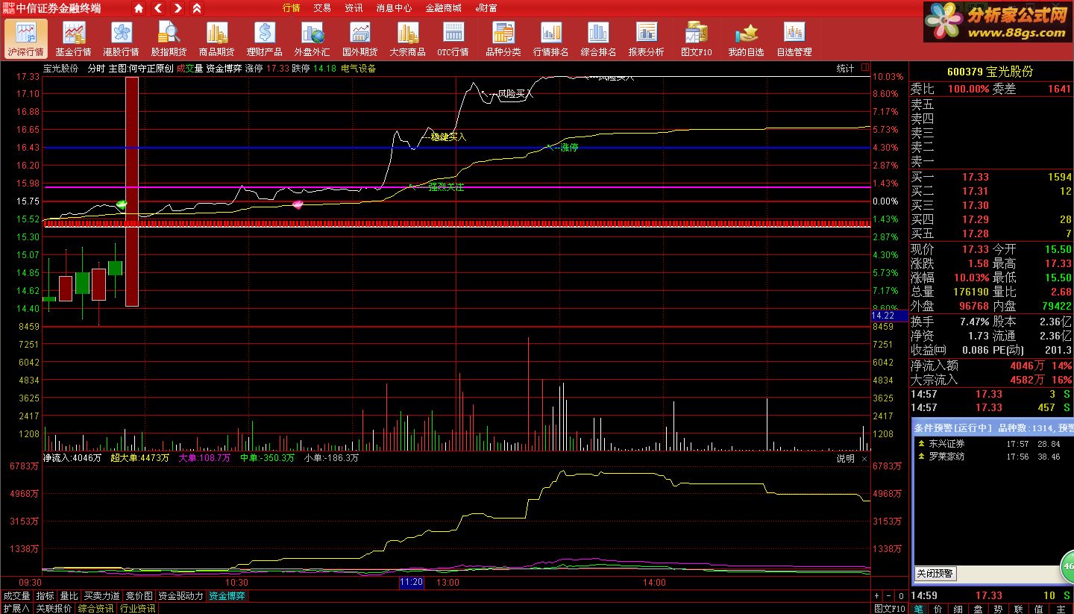This screenshot has height=614, width=1074.
Task: Open 外盘外汇 foreign exchange icon
Action: (312, 38)
